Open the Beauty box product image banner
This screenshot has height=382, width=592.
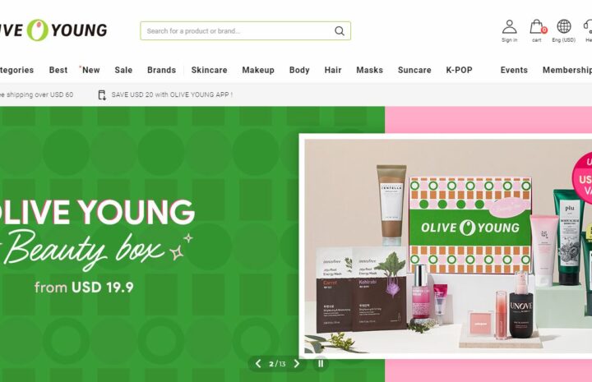coord(446,246)
